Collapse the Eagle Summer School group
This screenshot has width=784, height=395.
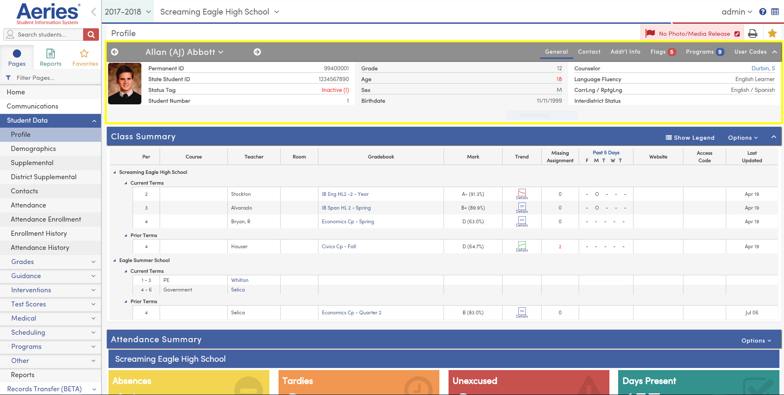[115, 260]
